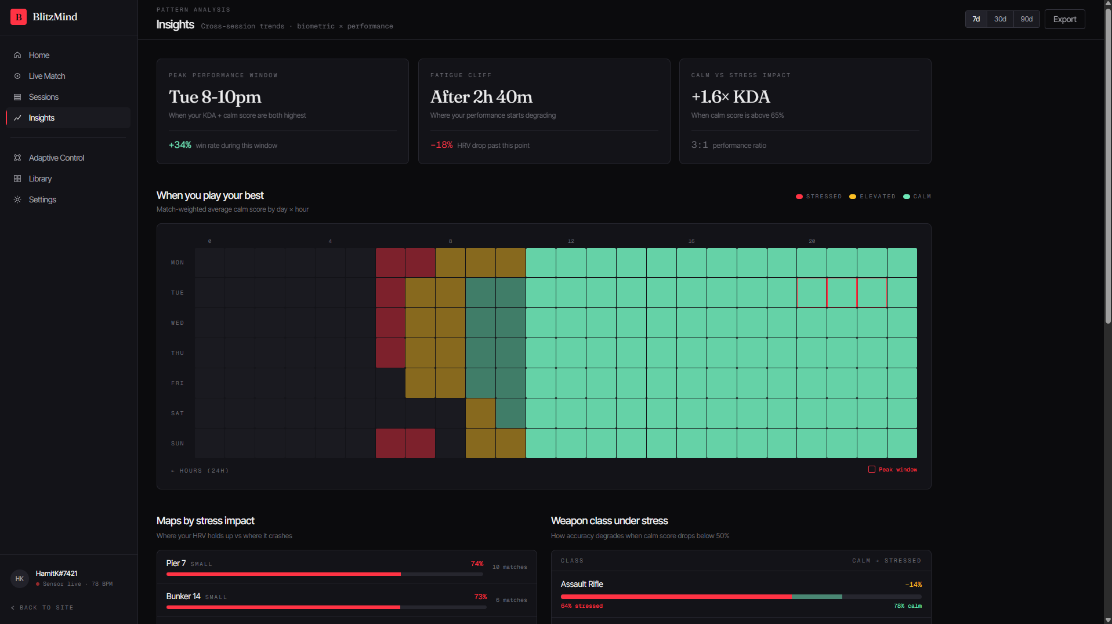Click the Fatigue Cliff card
The height and width of the screenshot is (624, 1112).
click(544, 111)
